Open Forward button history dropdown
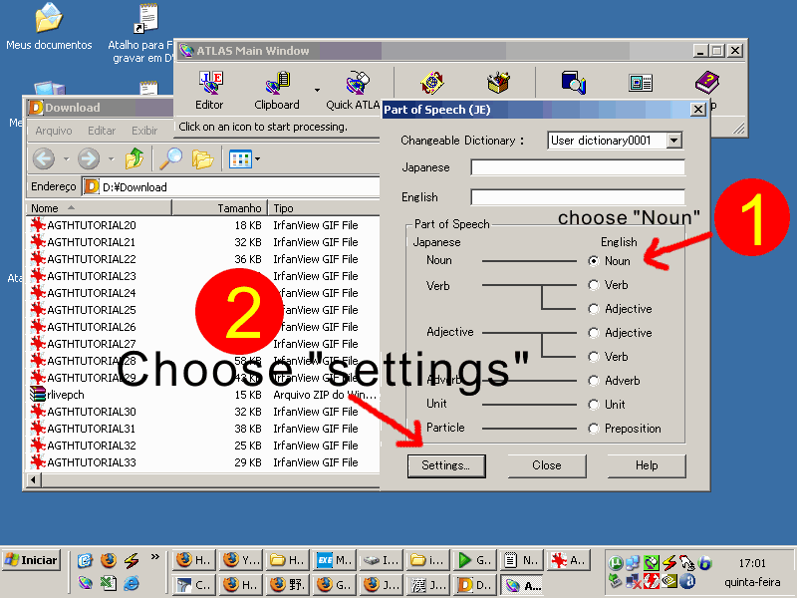Viewport: 797px width, 598px height. point(111,159)
